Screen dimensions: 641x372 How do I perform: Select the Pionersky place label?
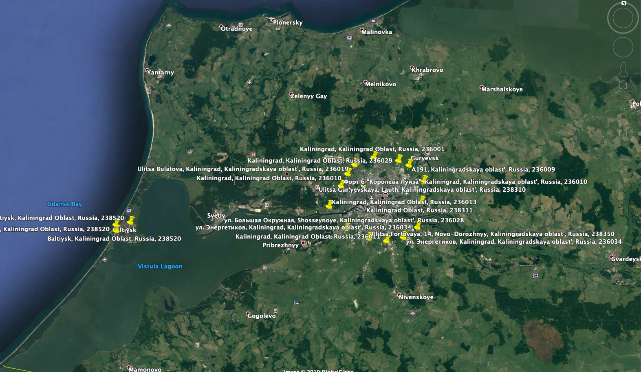point(288,23)
